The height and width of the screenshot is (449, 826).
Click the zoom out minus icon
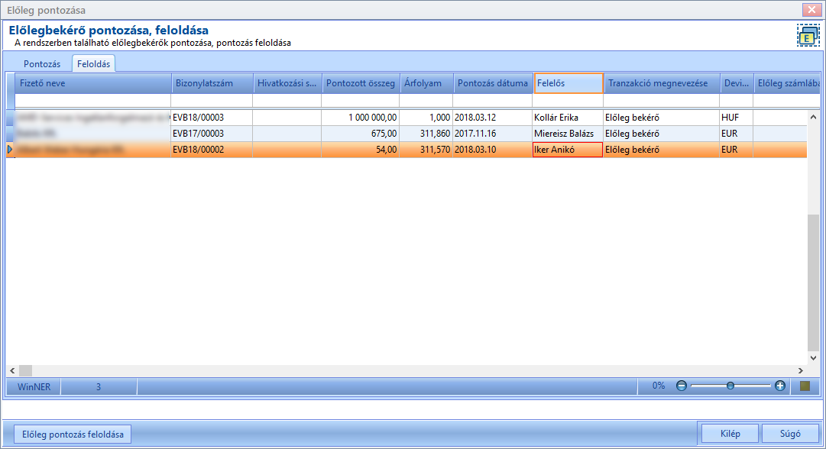(x=681, y=386)
